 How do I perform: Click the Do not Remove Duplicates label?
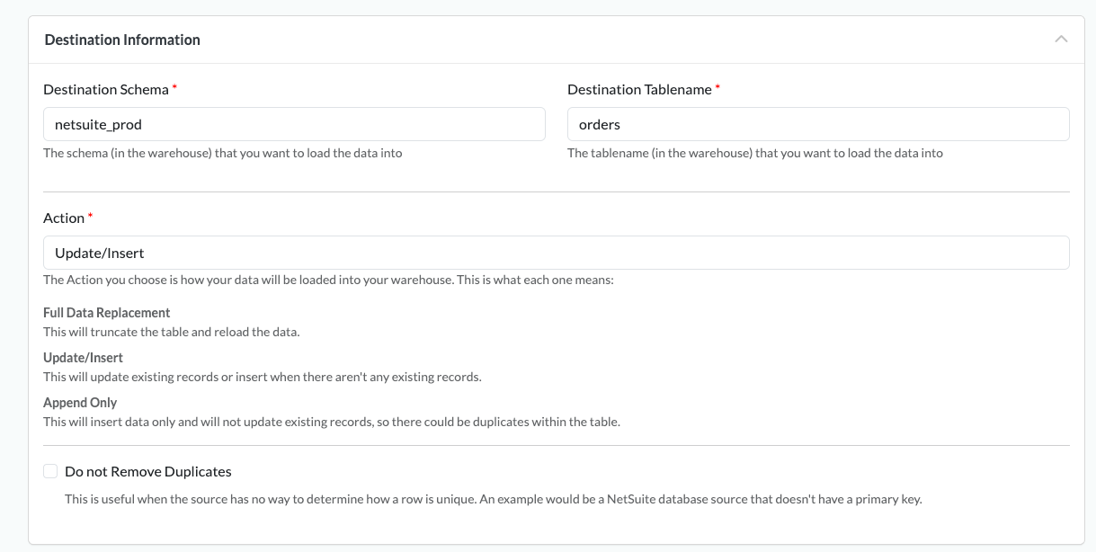coord(148,471)
